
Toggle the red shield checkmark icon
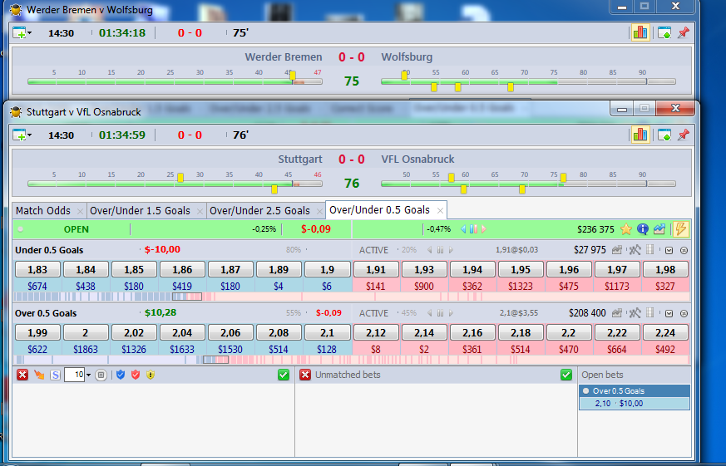[136, 375]
